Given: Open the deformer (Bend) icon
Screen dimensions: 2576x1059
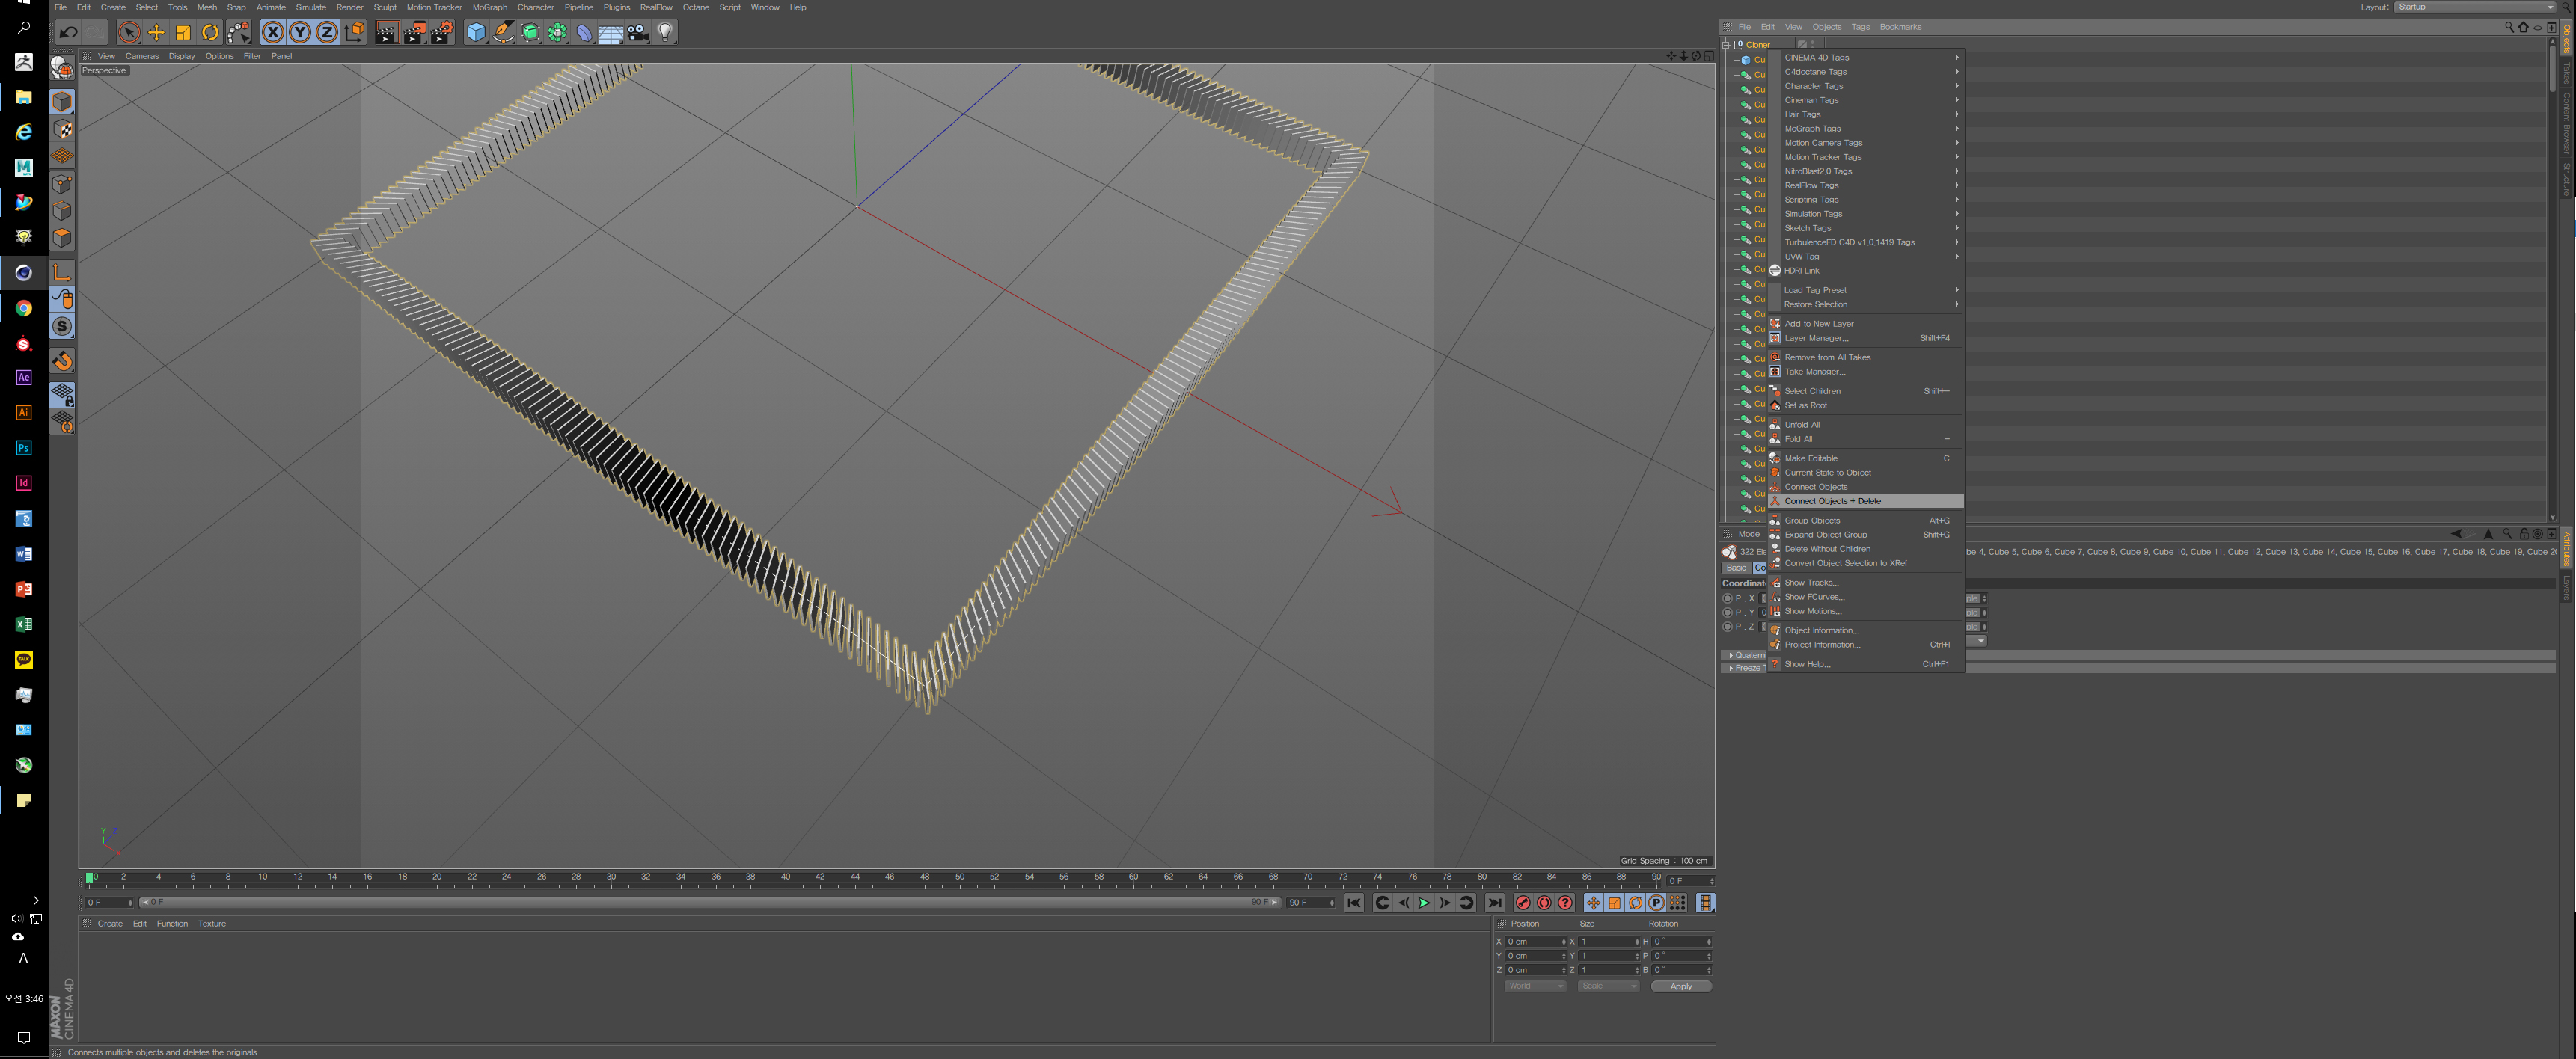Looking at the screenshot, I should click(584, 33).
